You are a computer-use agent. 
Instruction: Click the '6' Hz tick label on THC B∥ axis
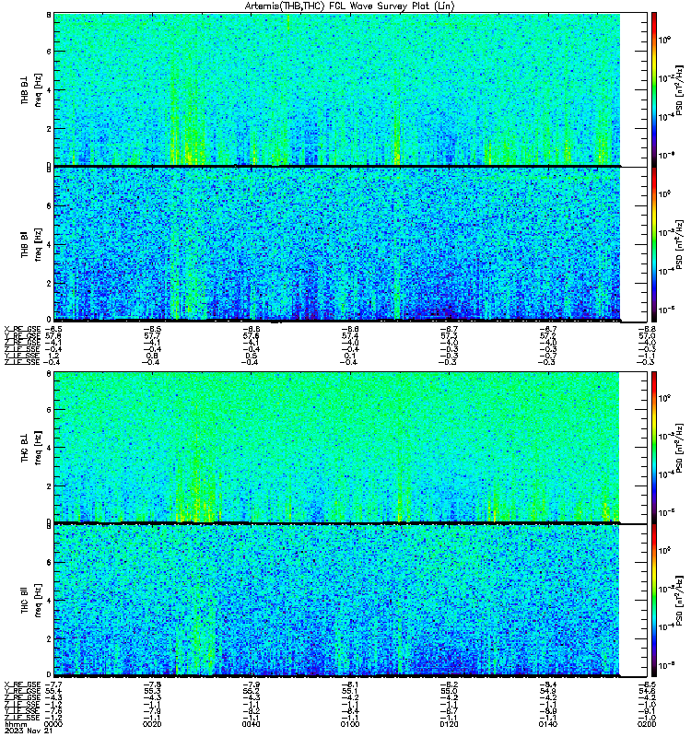click(49, 562)
